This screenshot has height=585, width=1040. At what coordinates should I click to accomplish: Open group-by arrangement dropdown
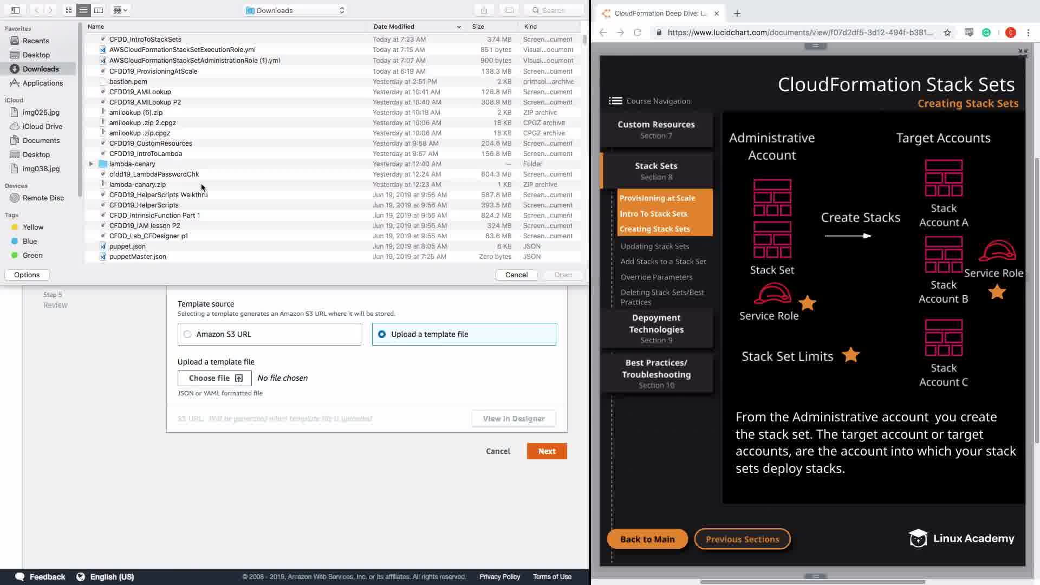(x=121, y=10)
